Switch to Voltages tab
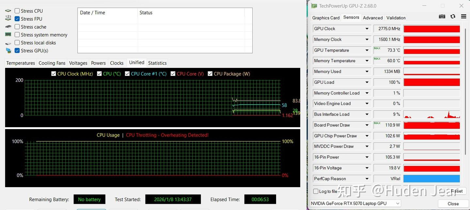The height and width of the screenshot is (210, 470). [x=78, y=63]
